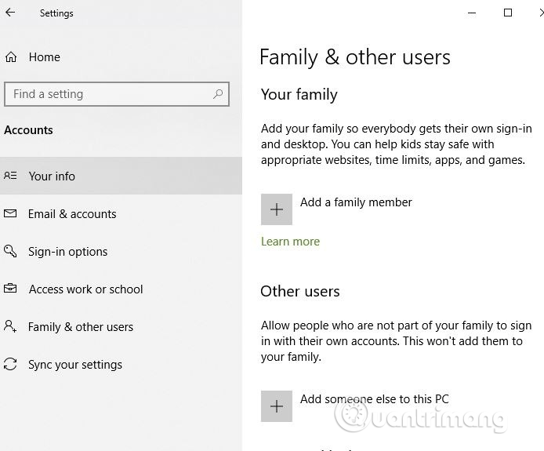The height and width of the screenshot is (451, 544).
Task: Open Sign-in options text label
Action: click(x=68, y=252)
